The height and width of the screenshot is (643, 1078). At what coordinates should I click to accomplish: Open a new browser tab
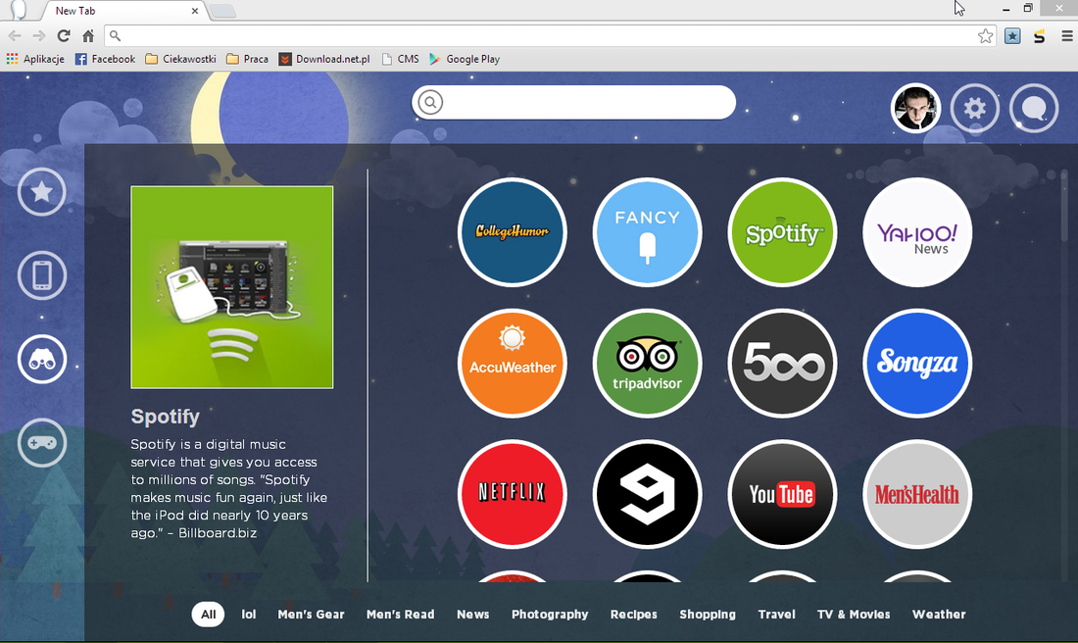point(222,11)
